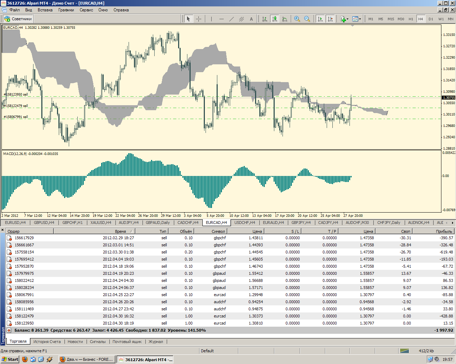456x364 pixels.
Task: Open the Сервис menu
Action: pyautogui.click(x=86, y=10)
